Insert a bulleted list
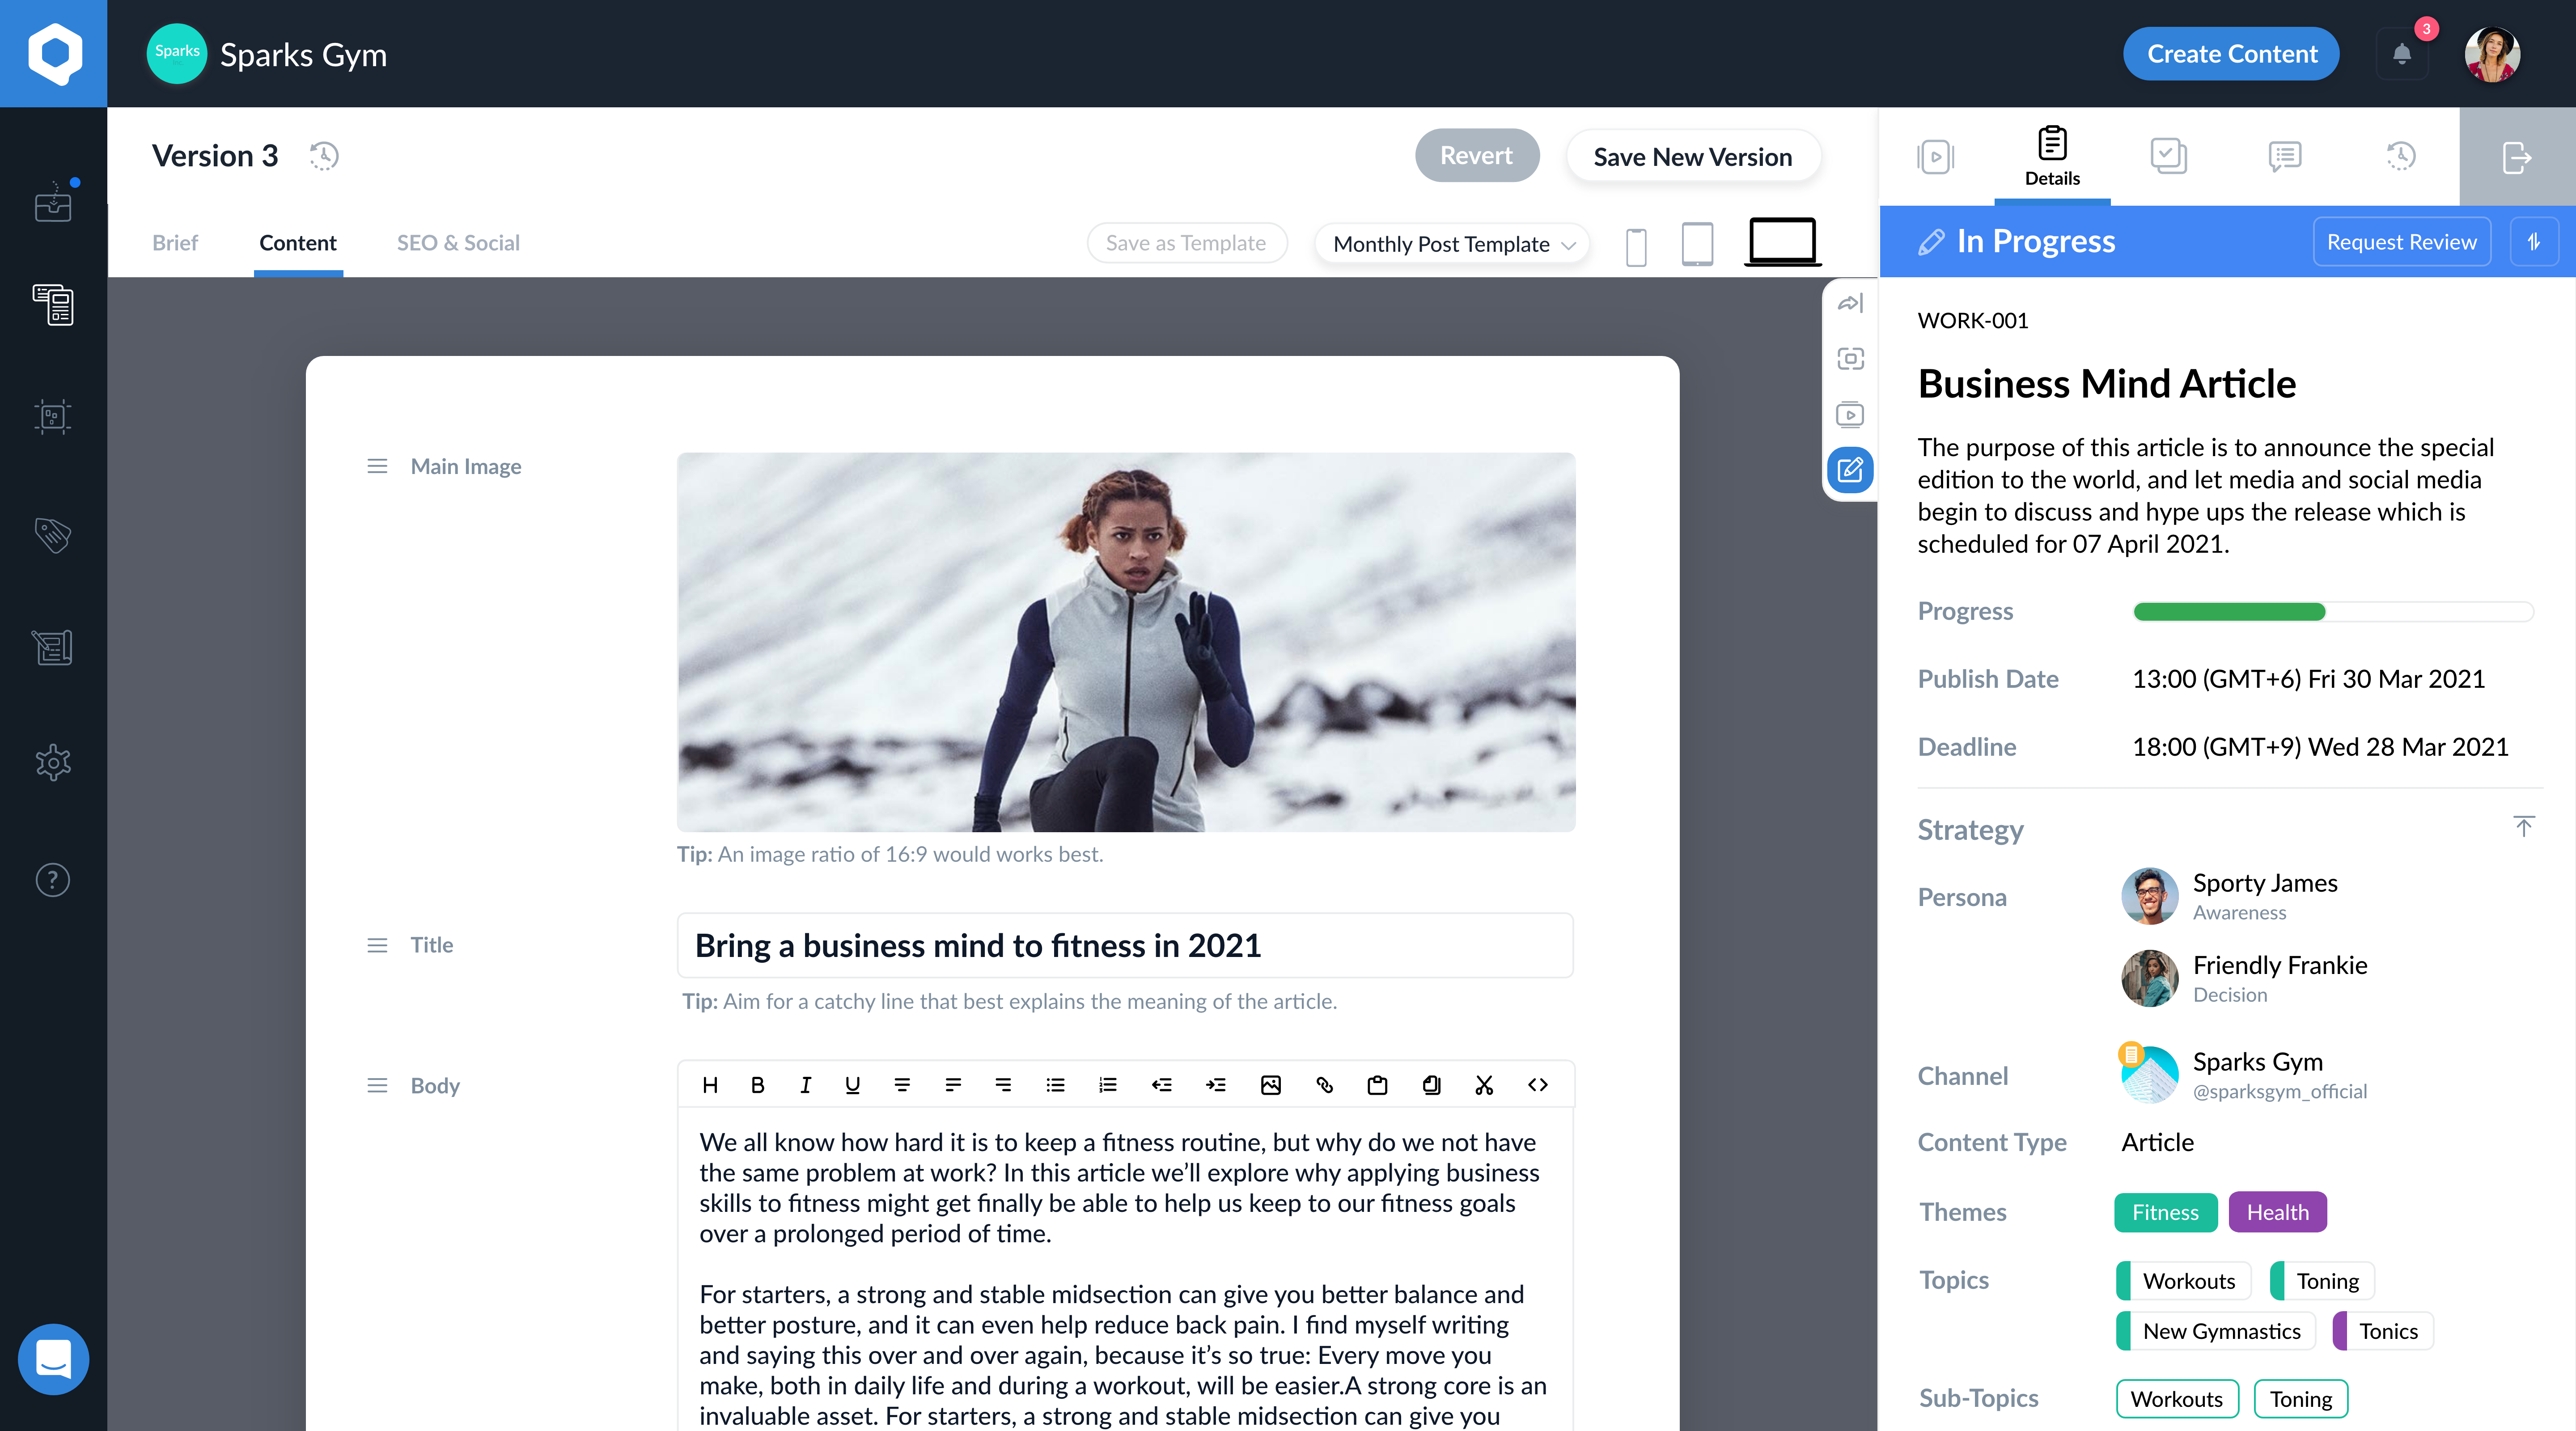This screenshot has width=2576, height=1431. click(x=1055, y=1085)
